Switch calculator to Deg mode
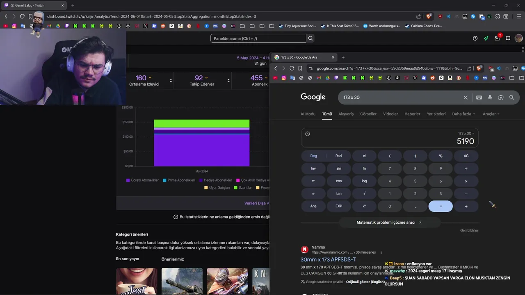525x295 pixels. point(313,156)
